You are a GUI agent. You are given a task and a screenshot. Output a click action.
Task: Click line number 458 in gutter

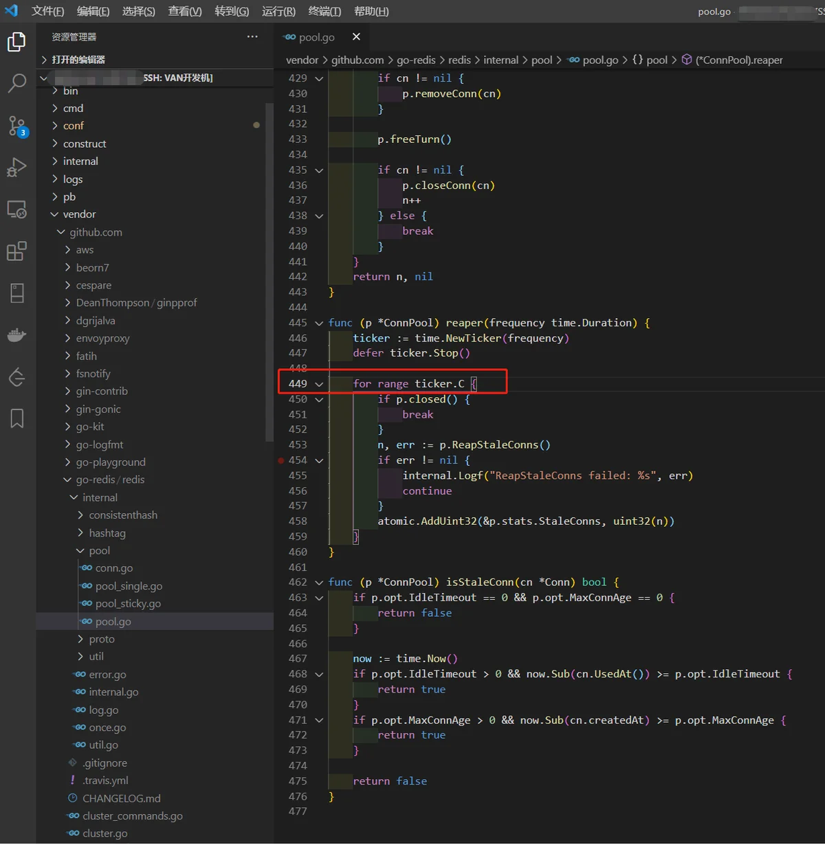coord(298,521)
